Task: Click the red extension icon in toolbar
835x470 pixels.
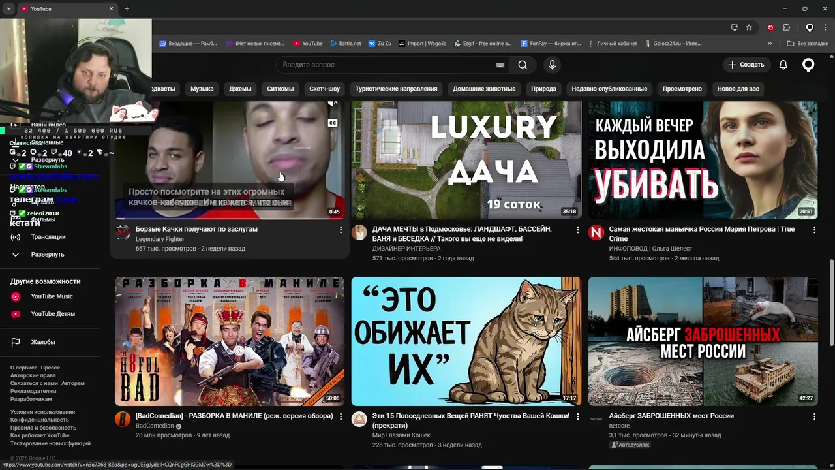Action: coord(770,27)
